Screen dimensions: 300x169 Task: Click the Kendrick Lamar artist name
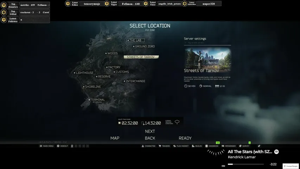(x=242, y=157)
